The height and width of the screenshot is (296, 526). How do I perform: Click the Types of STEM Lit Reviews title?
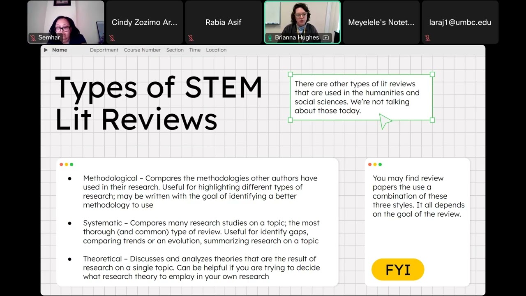pyautogui.click(x=158, y=103)
